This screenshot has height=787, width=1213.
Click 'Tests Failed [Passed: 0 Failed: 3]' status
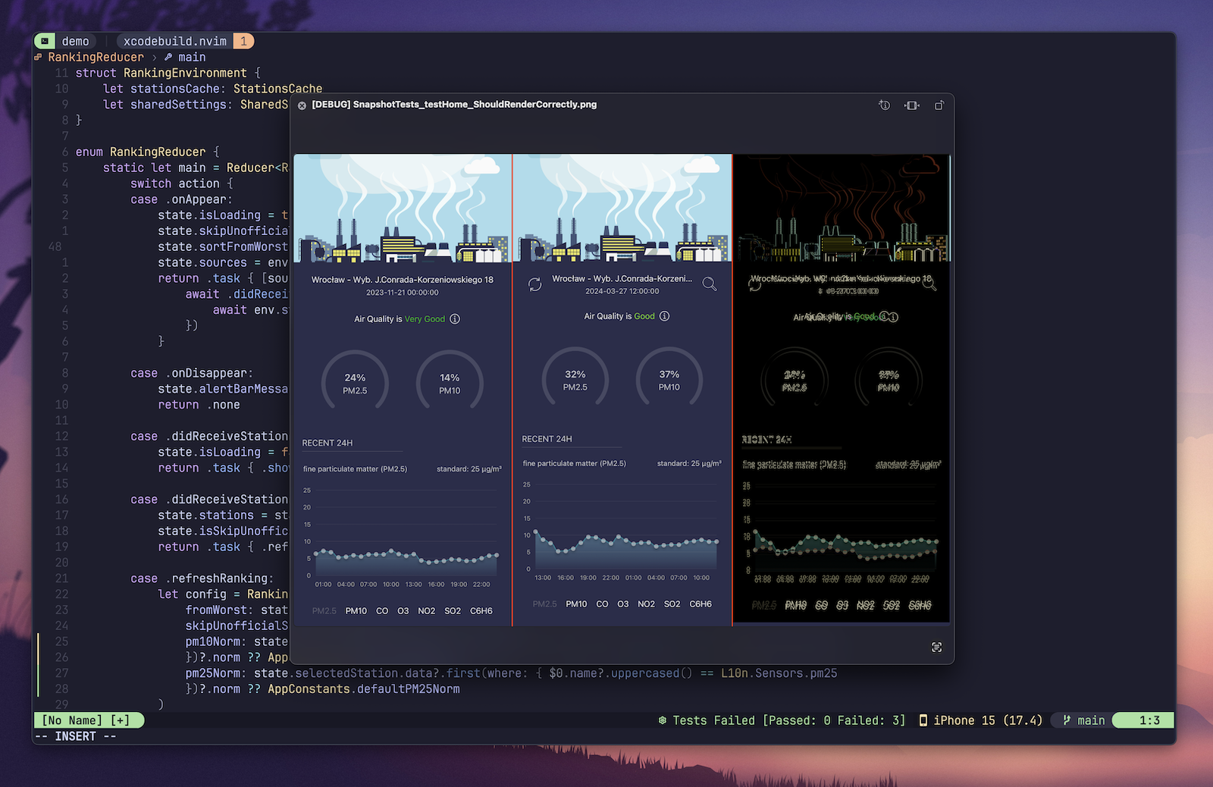tap(788, 720)
